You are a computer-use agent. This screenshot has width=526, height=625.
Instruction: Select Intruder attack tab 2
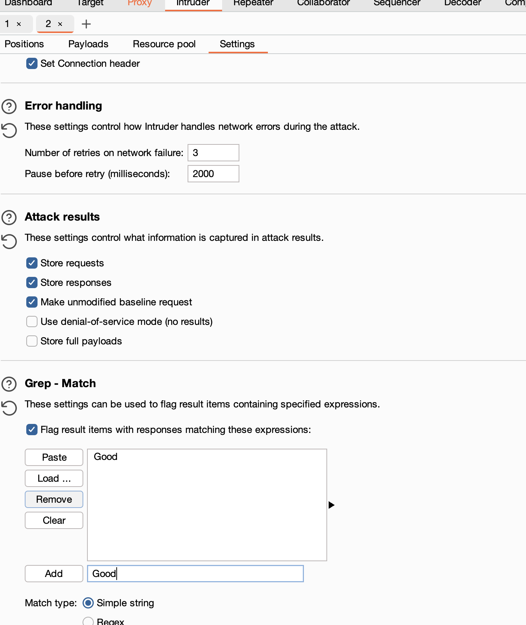tap(49, 24)
